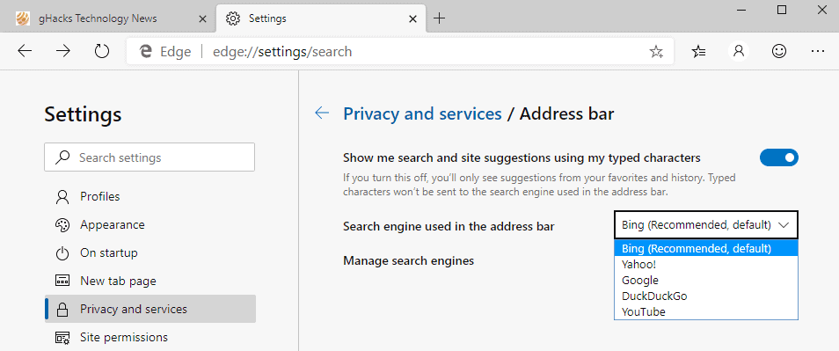Open the favorites list icon
Image resolution: width=839 pixels, height=351 pixels.
699,51
